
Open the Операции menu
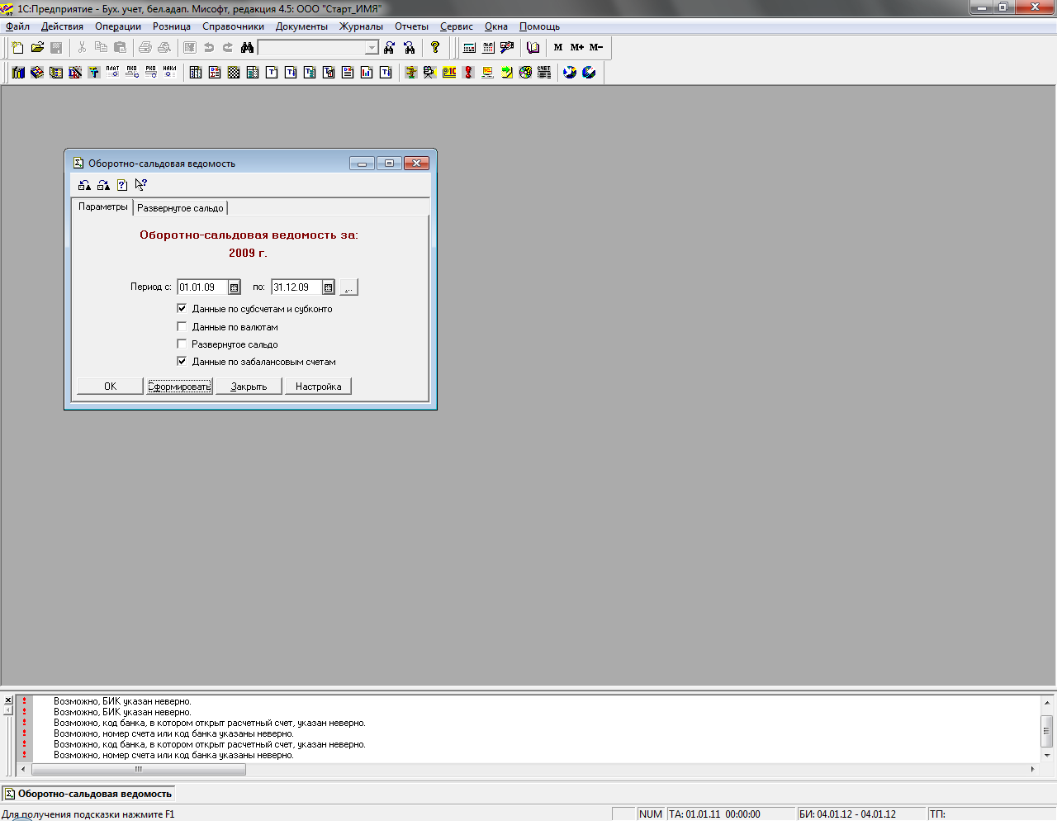[118, 26]
